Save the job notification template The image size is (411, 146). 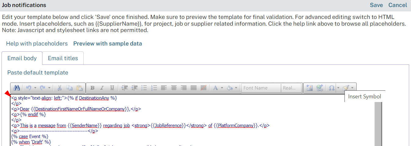coord(376,5)
